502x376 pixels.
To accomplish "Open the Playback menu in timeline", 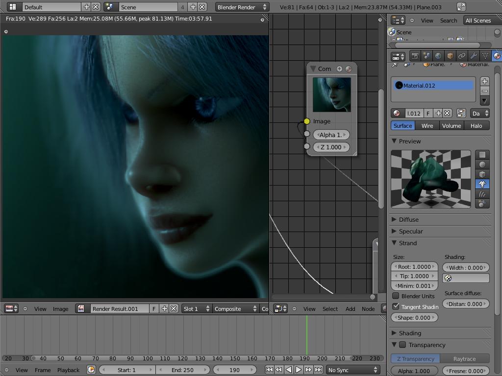I will (x=68, y=370).
